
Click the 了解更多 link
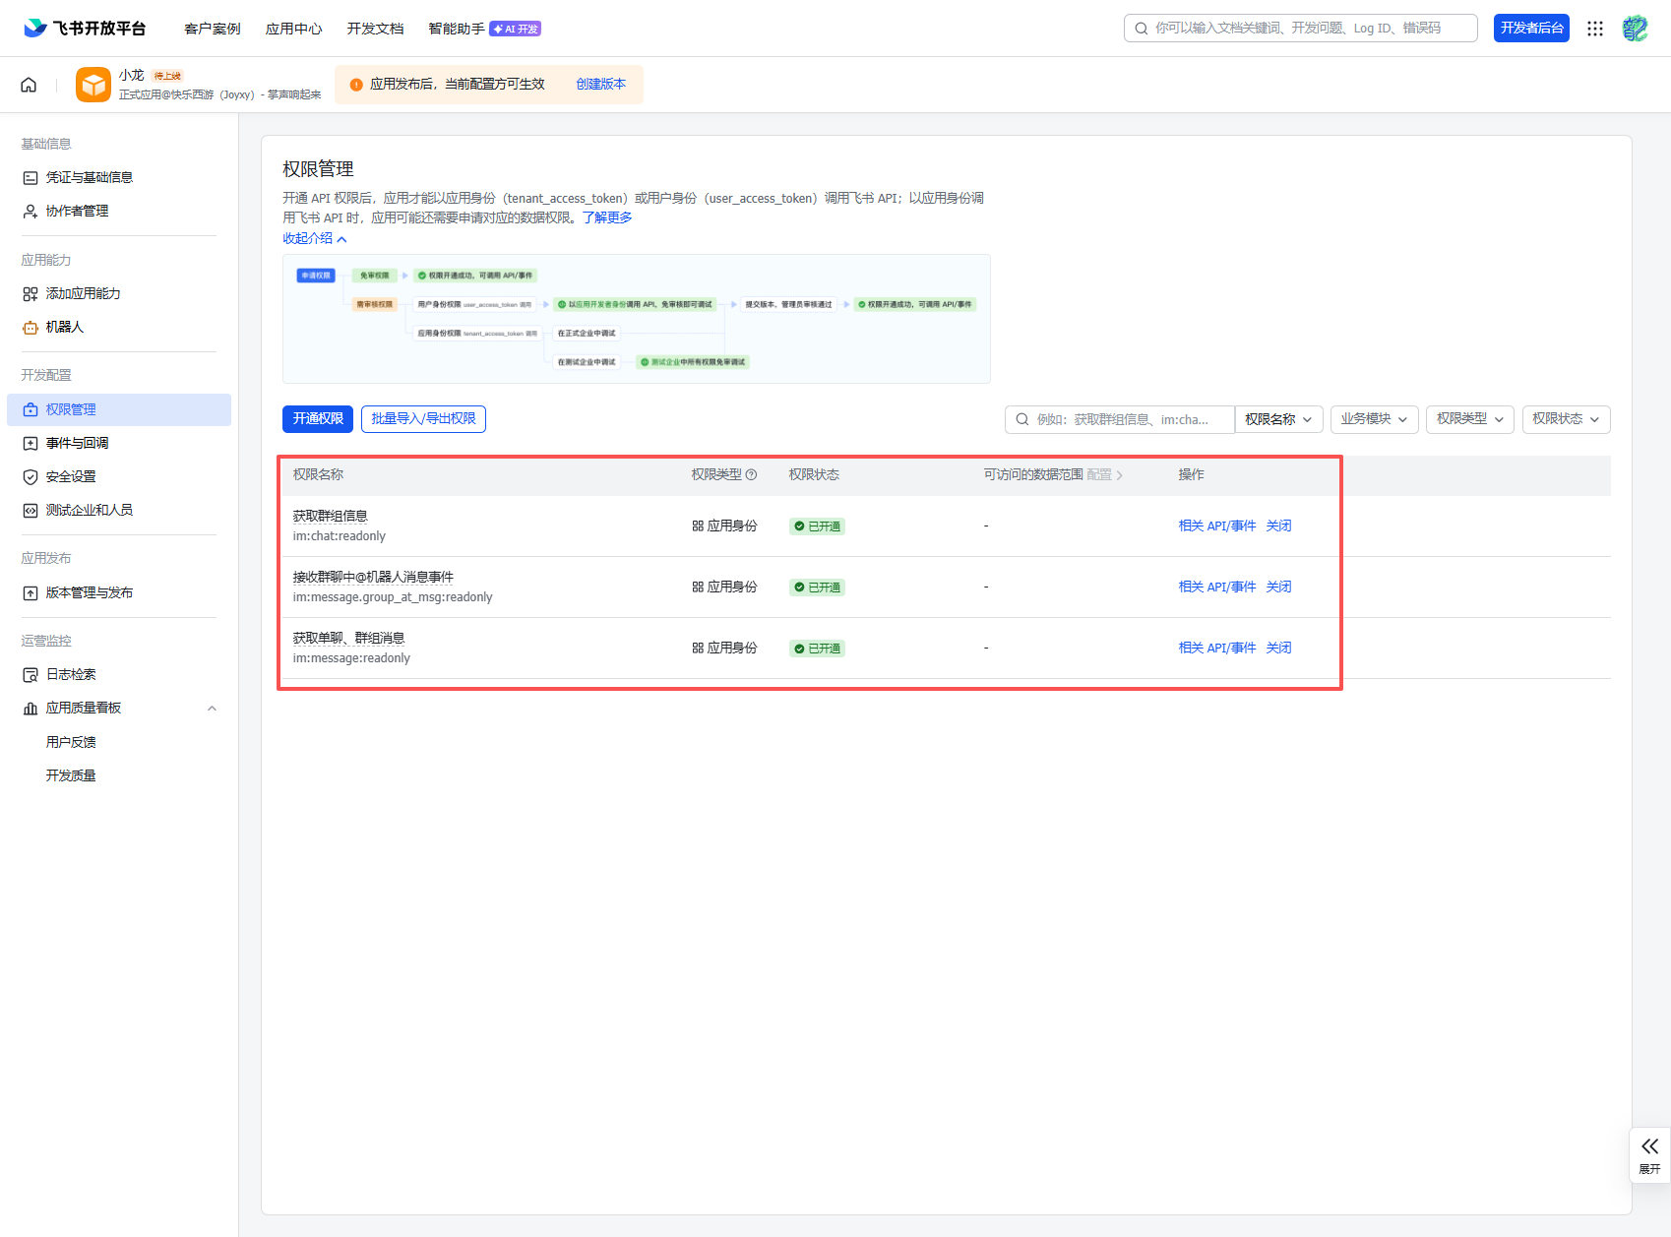pyautogui.click(x=607, y=217)
